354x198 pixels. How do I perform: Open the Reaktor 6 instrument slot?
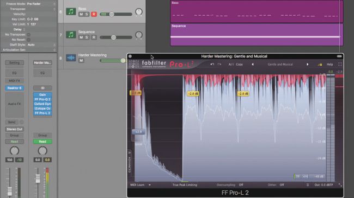(15, 88)
